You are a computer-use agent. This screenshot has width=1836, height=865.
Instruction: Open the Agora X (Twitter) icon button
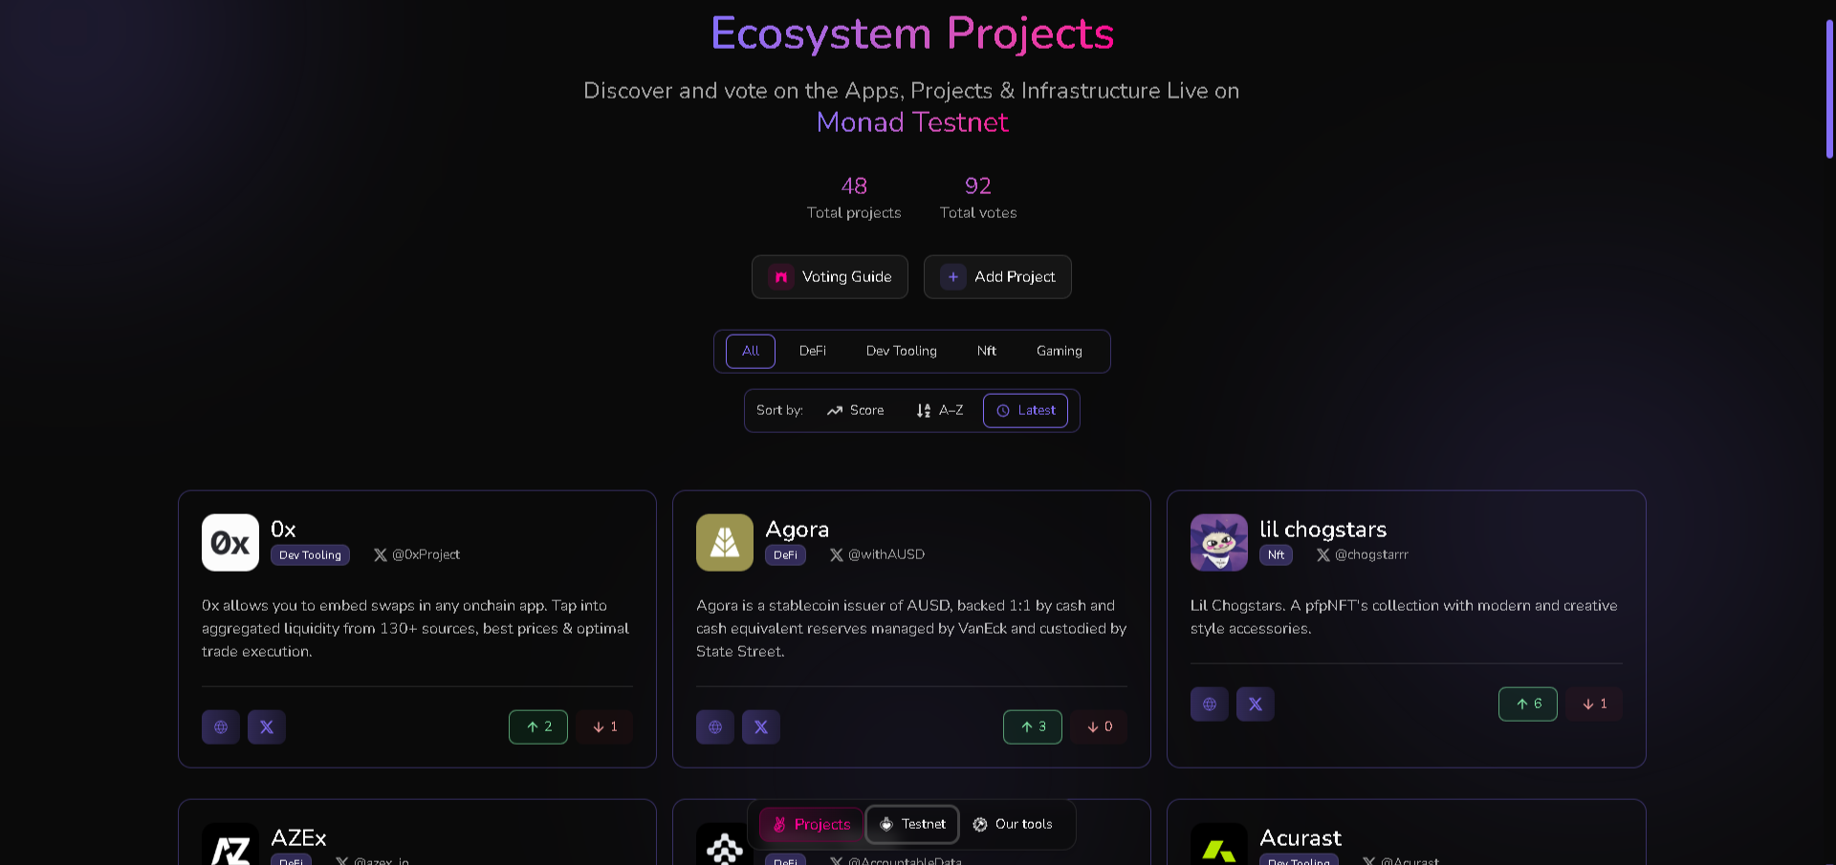761,727
